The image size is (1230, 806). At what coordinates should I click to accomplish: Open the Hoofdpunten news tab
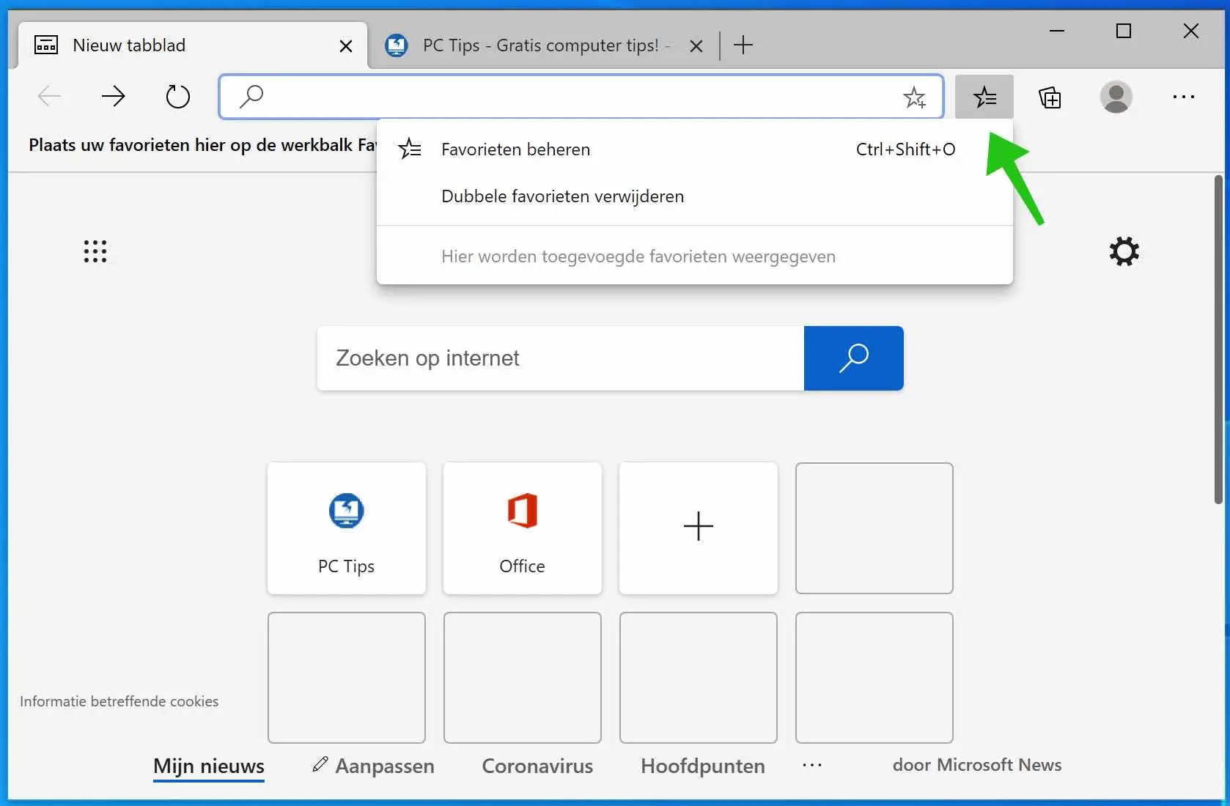click(x=703, y=766)
